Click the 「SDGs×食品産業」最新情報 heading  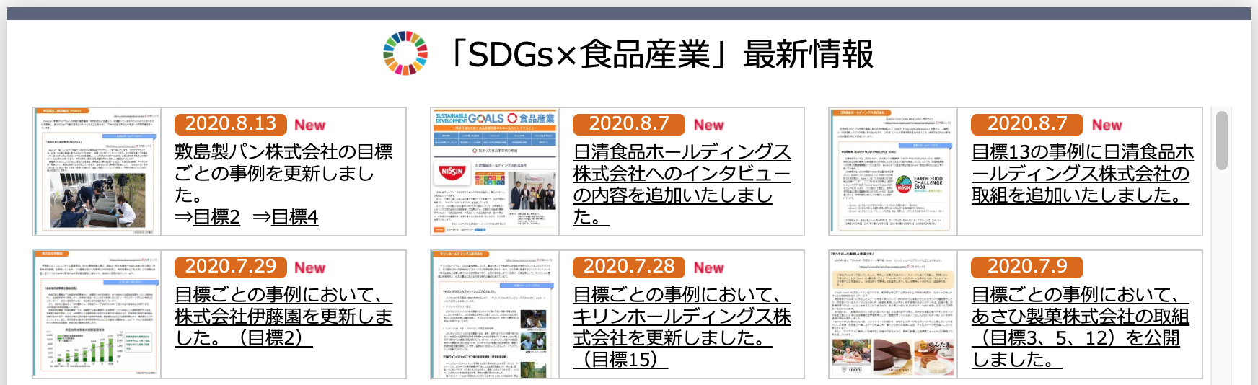pos(658,54)
